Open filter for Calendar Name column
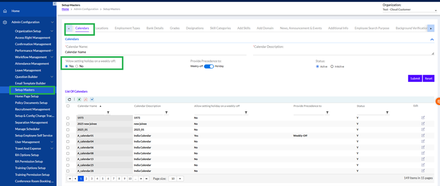Image resolution: width=440 pixels, height=186 pixels. pyautogui.click(x=108, y=113)
